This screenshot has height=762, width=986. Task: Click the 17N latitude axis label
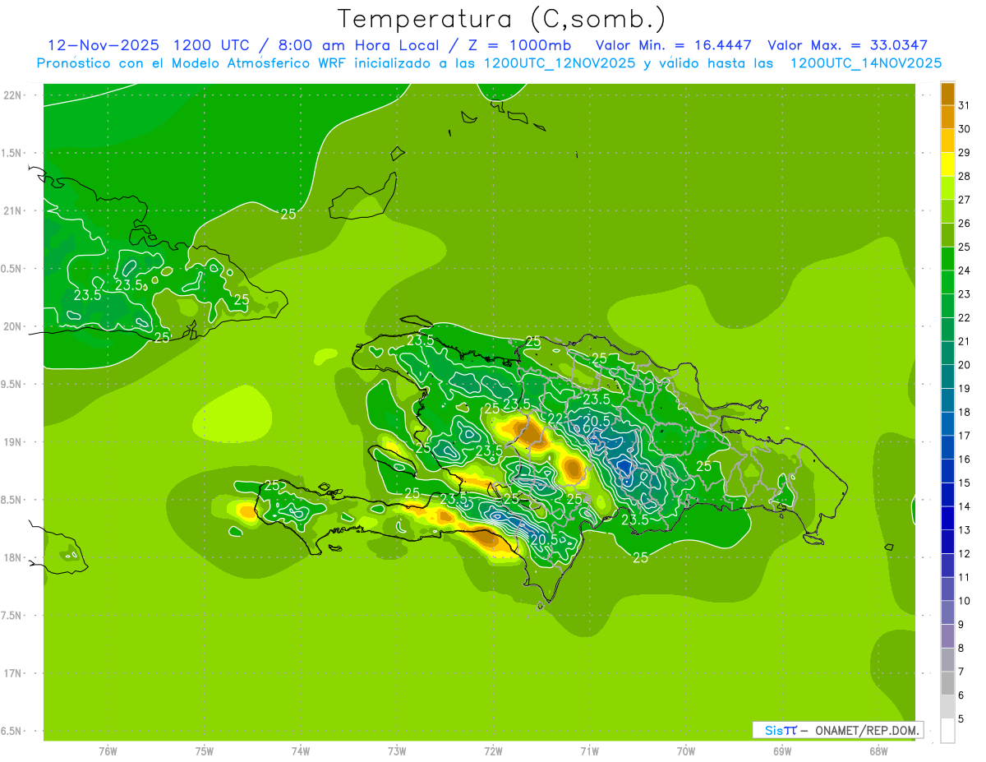pyautogui.click(x=13, y=673)
